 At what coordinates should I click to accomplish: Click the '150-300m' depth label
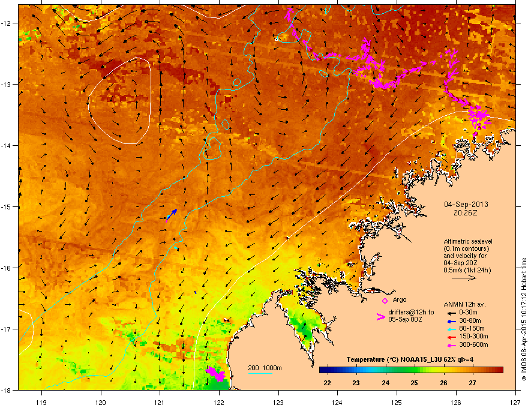pos(473,336)
